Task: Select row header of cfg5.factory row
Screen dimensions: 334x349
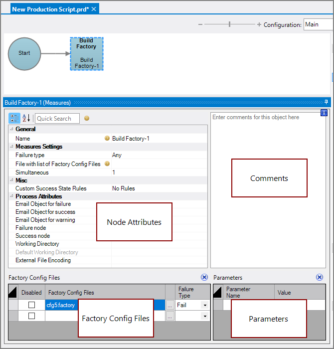Action: 13,305
